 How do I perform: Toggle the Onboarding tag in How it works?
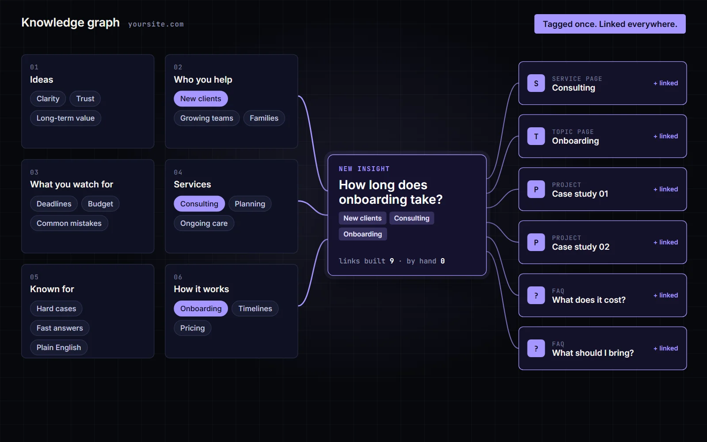201,309
